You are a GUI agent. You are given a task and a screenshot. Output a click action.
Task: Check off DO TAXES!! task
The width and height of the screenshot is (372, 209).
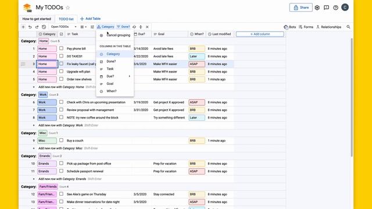coord(61,56)
